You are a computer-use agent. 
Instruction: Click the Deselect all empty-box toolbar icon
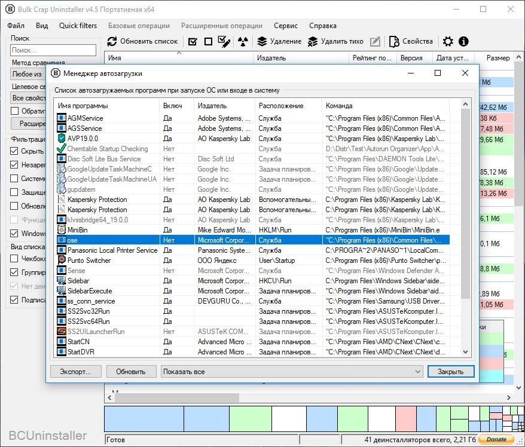(208, 41)
